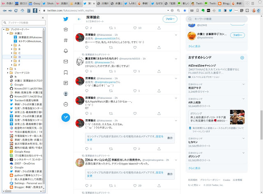Reply to the AppleWatch tweet
Screen dimensions: 263x194
(x=87, y=113)
